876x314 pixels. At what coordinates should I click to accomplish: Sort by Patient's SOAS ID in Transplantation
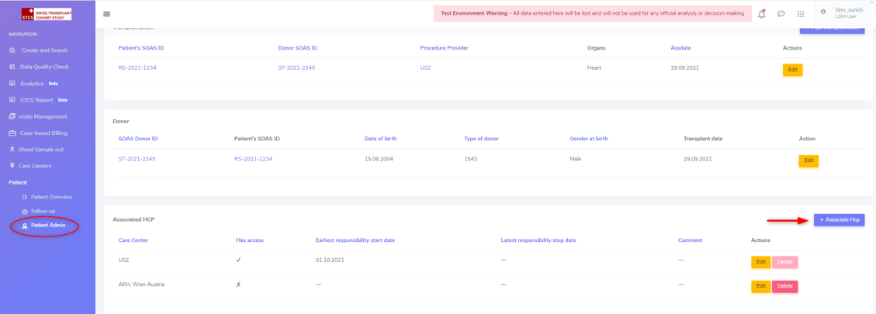[140, 48]
